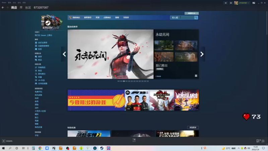Click the friends recommendation icon in sidebar
The image size is (268, 151).
point(36,43)
